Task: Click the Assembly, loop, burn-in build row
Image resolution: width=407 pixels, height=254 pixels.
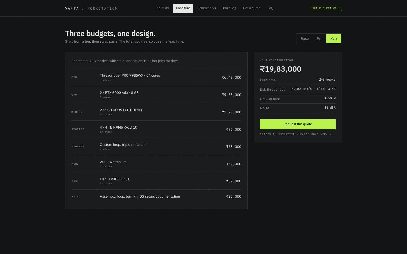Action: (x=156, y=196)
